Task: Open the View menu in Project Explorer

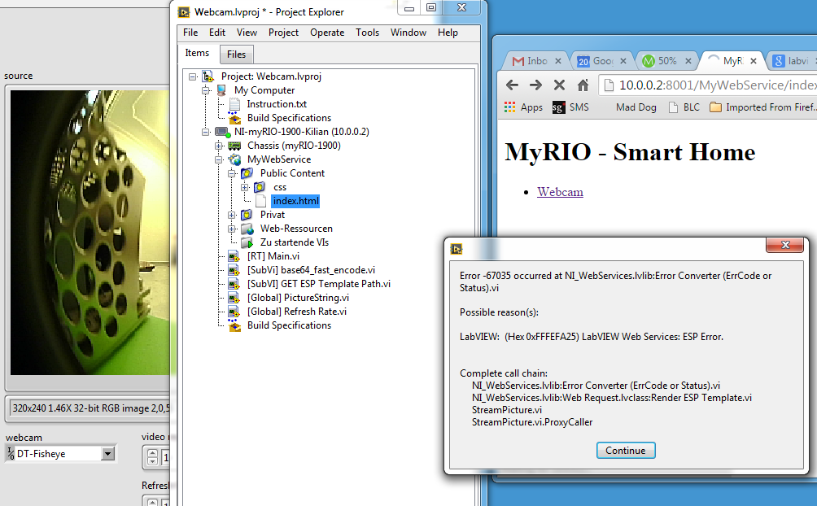Action: pos(247,33)
